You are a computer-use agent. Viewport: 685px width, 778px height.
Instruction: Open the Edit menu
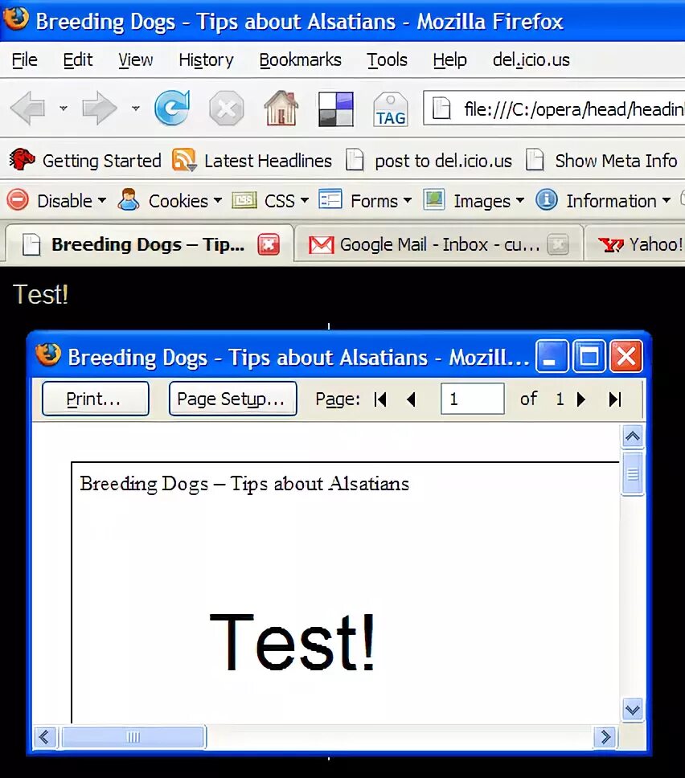(x=77, y=59)
